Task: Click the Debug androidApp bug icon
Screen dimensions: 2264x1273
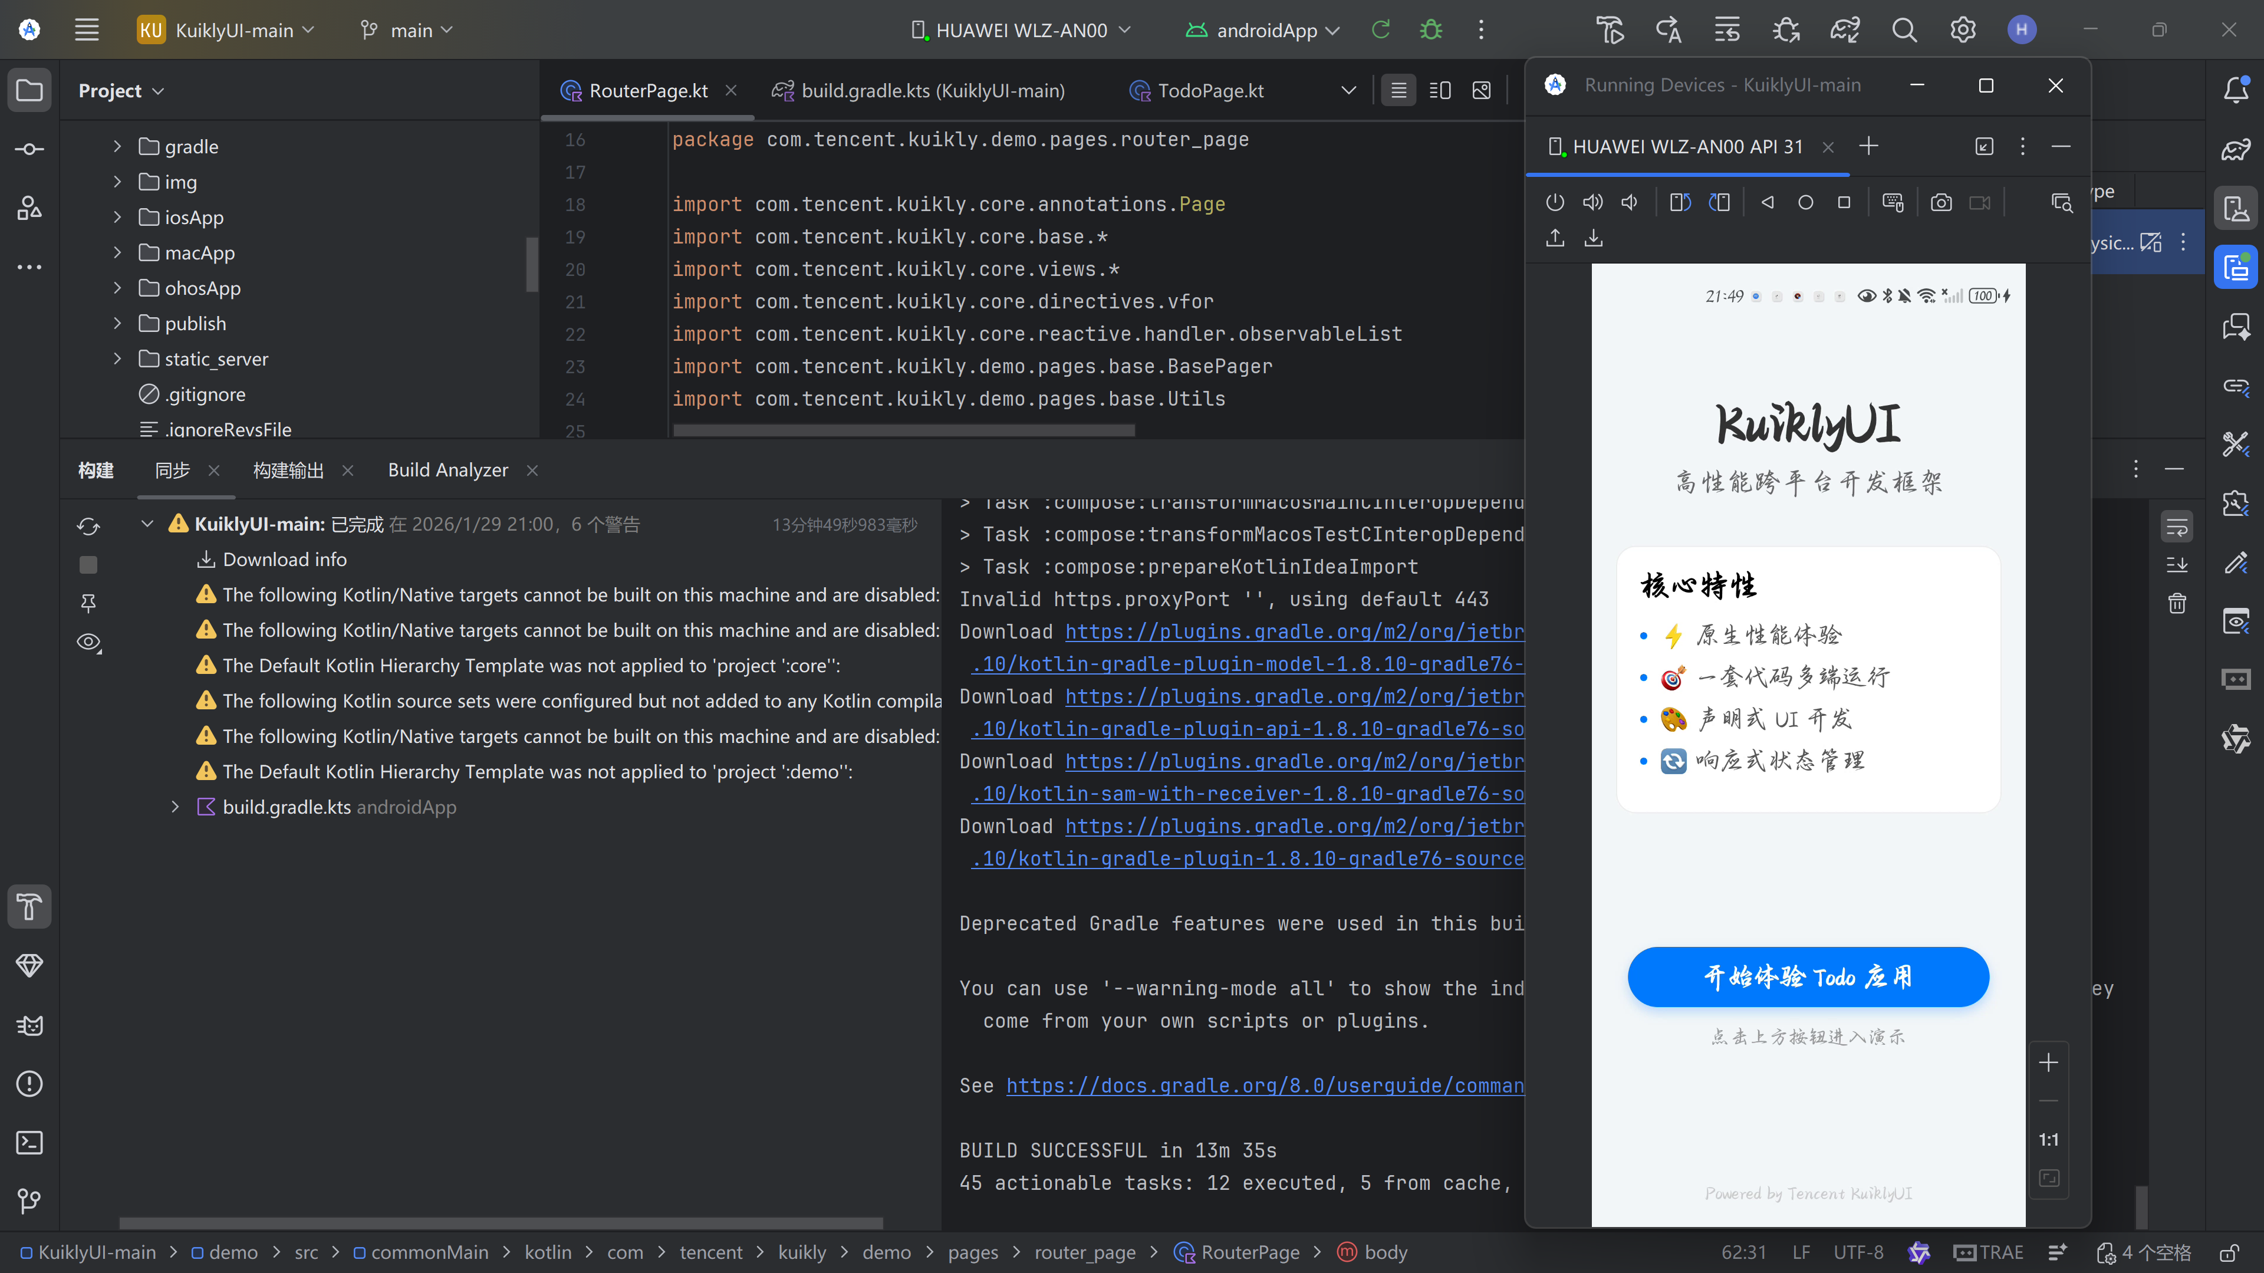Action: click(x=1431, y=30)
